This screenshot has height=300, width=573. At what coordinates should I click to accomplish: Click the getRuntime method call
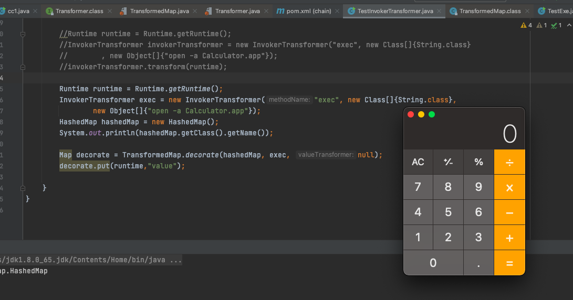pyautogui.click(x=189, y=89)
